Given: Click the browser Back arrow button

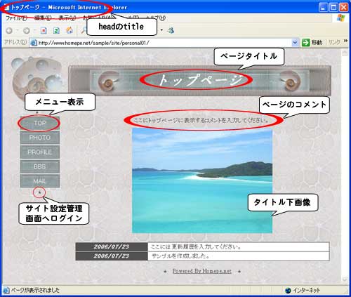Looking at the screenshot, I should 9,31.
